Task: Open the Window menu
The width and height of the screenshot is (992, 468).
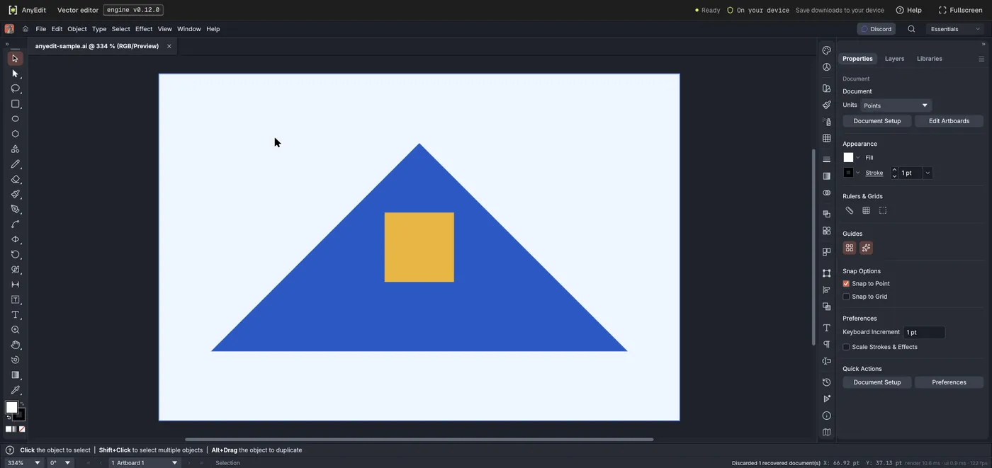Action: (x=189, y=29)
